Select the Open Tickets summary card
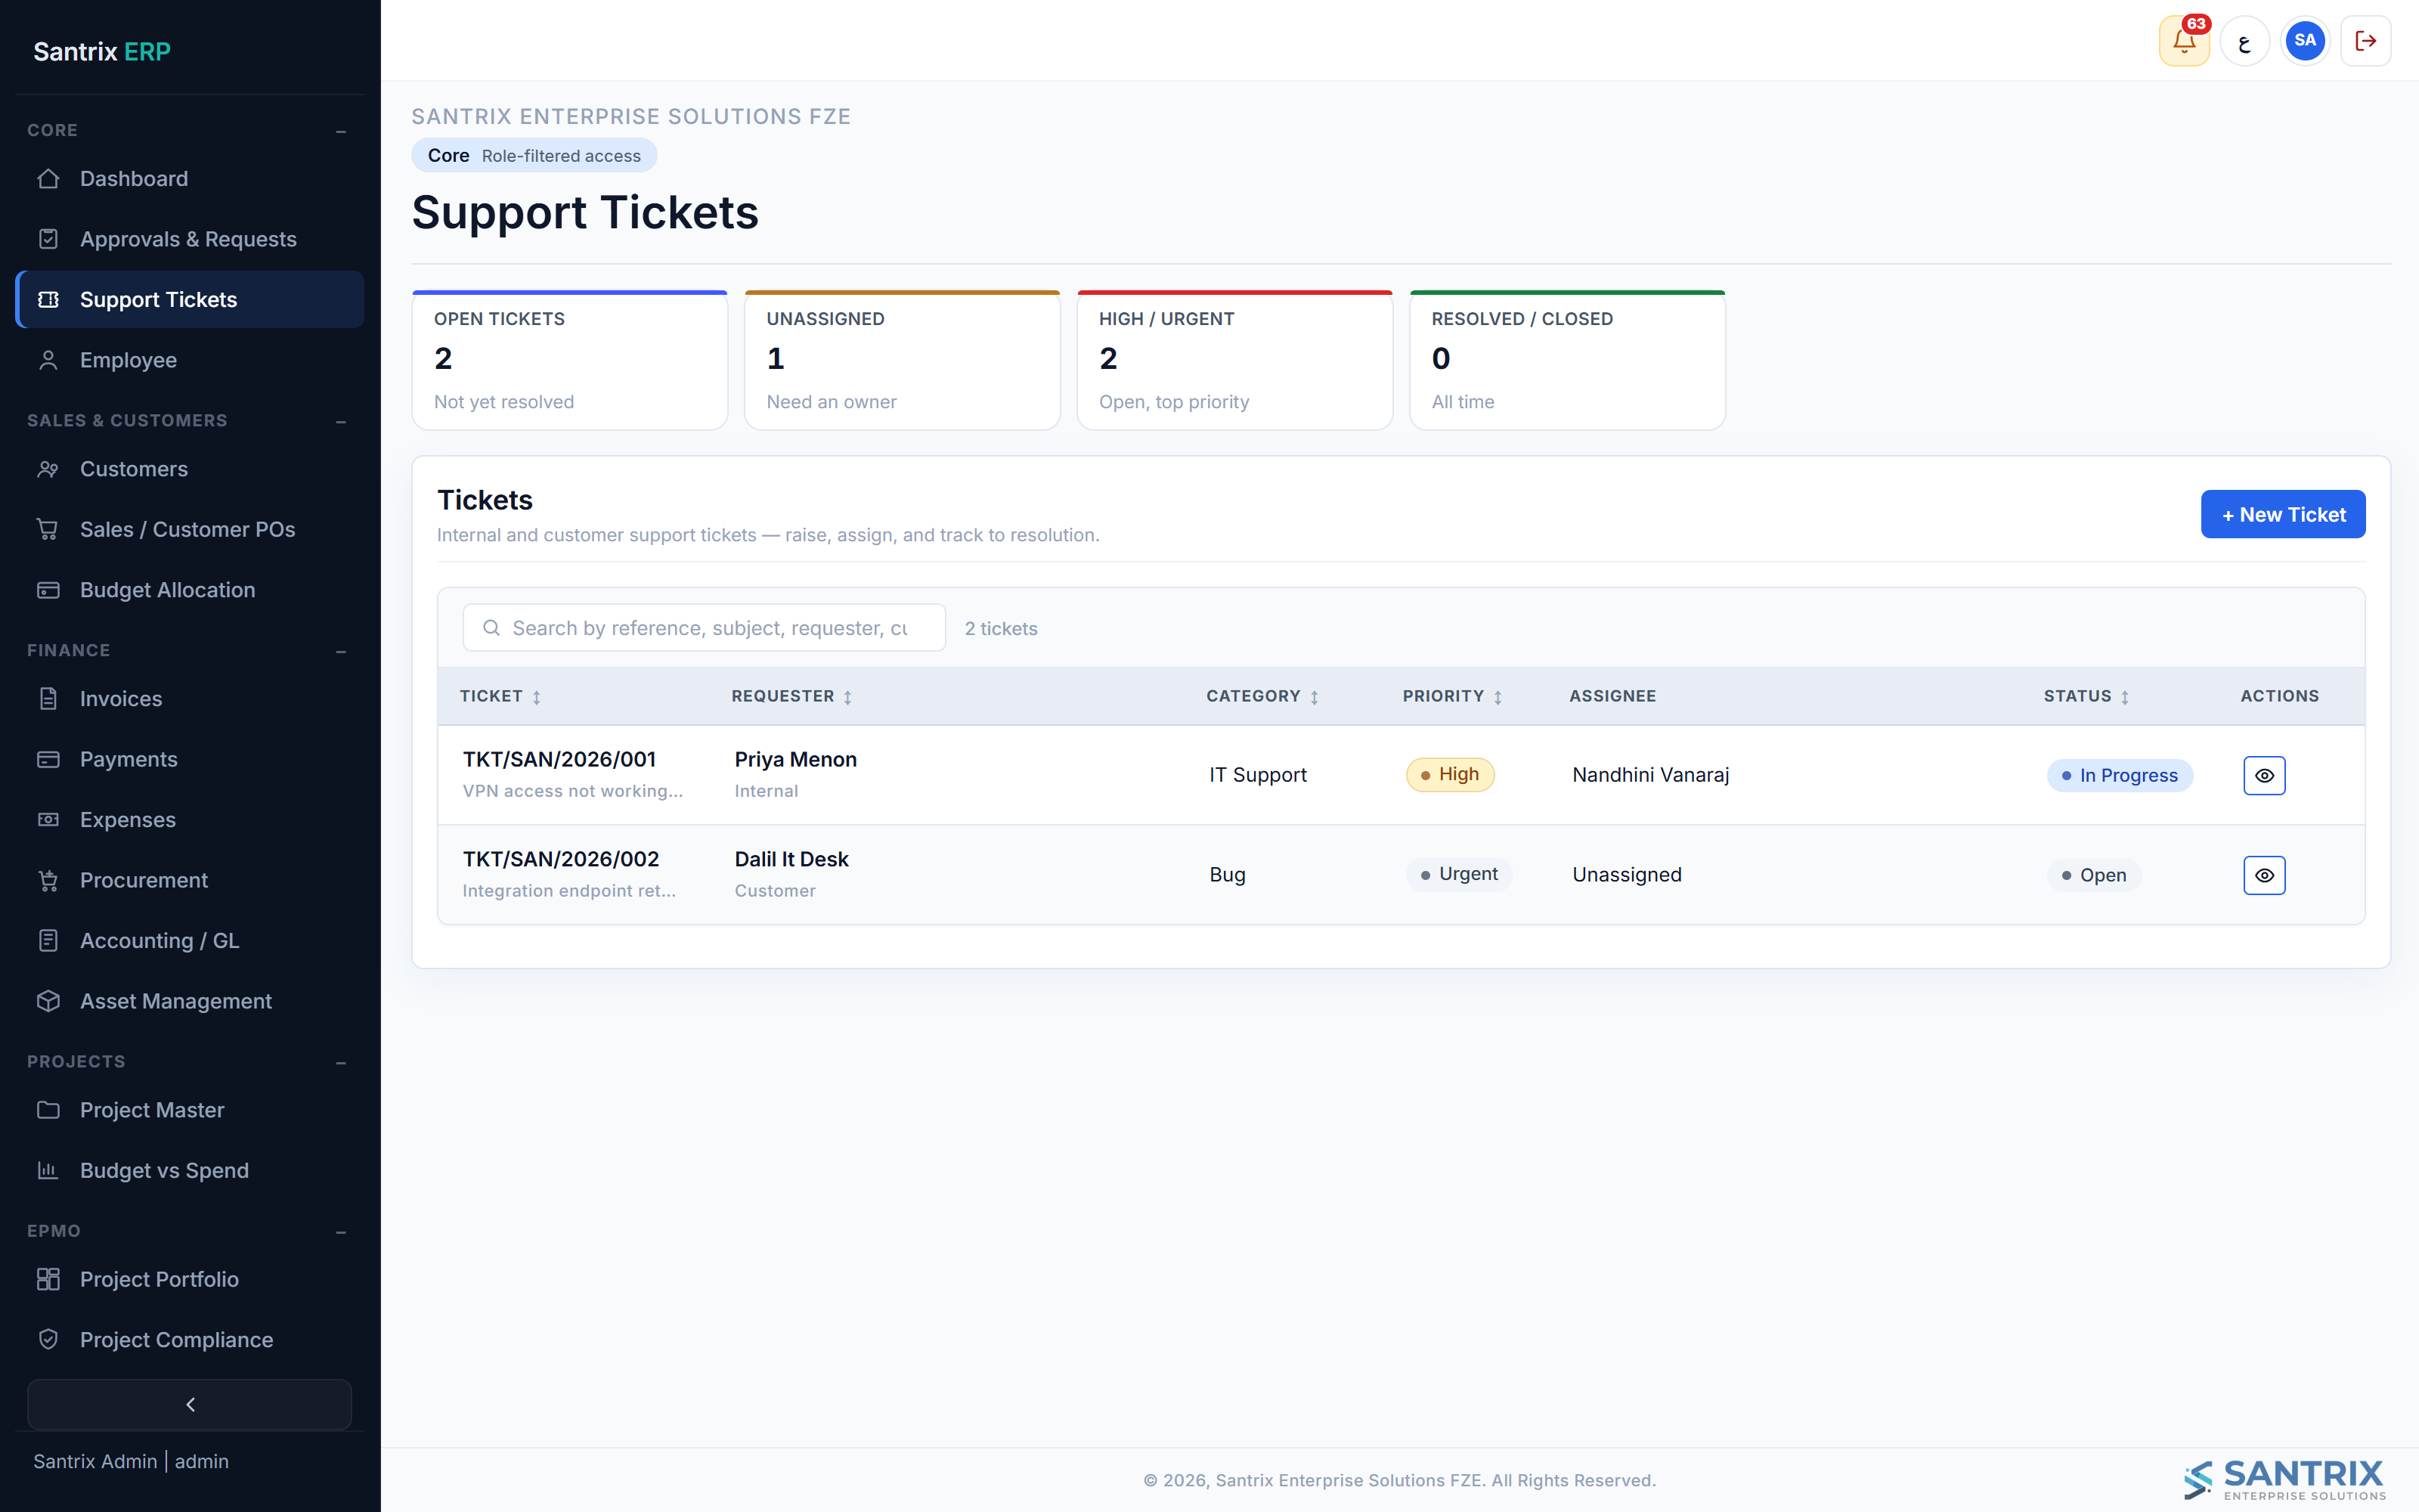The width and height of the screenshot is (2419, 1512). click(570, 360)
